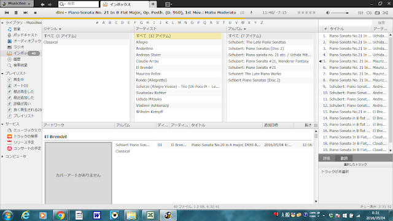393x221 pixels.
Task: Open the オートDJ playlist
Action: coord(20,86)
